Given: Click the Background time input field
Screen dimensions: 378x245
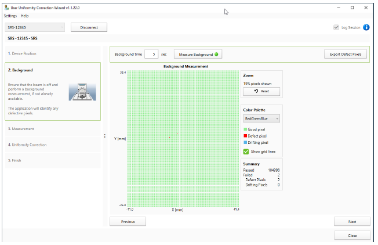Looking at the screenshot, I should (151, 55).
